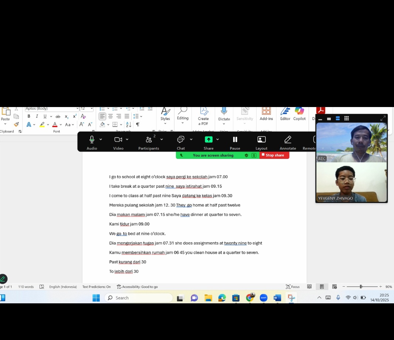Open the Styles gallery
The width and height of the screenshot is (394, 340).
click(165, 116)
